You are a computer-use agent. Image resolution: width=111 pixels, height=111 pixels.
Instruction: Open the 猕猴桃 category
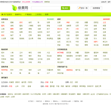click(x=22, y=39)
